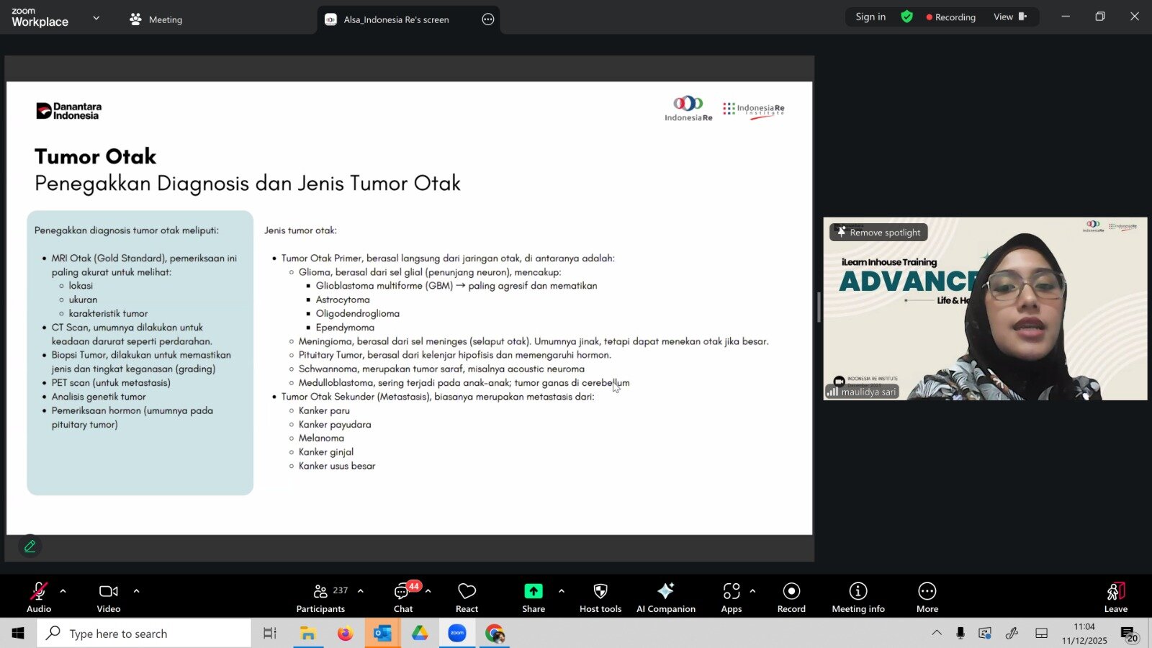
Task: Open the React emoji menu
Action: click(x=467, y=598)
